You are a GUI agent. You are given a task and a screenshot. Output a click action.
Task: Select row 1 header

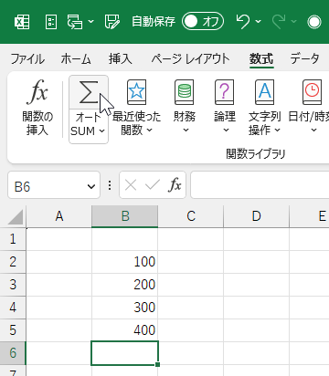pyautogui.click(x=13, y=239)
